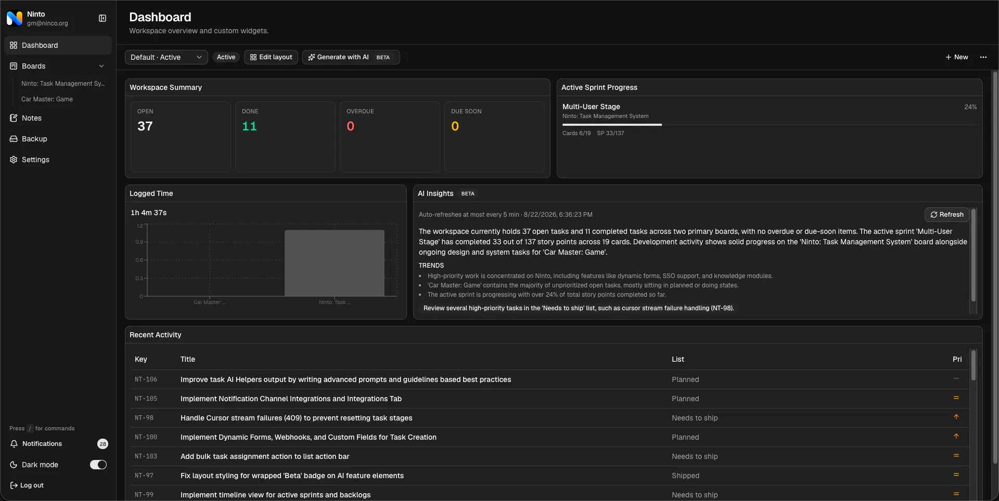Click Multi-User Stage sprint progress bar
This screenshot has width=999, height=501.
pos(770,125)
